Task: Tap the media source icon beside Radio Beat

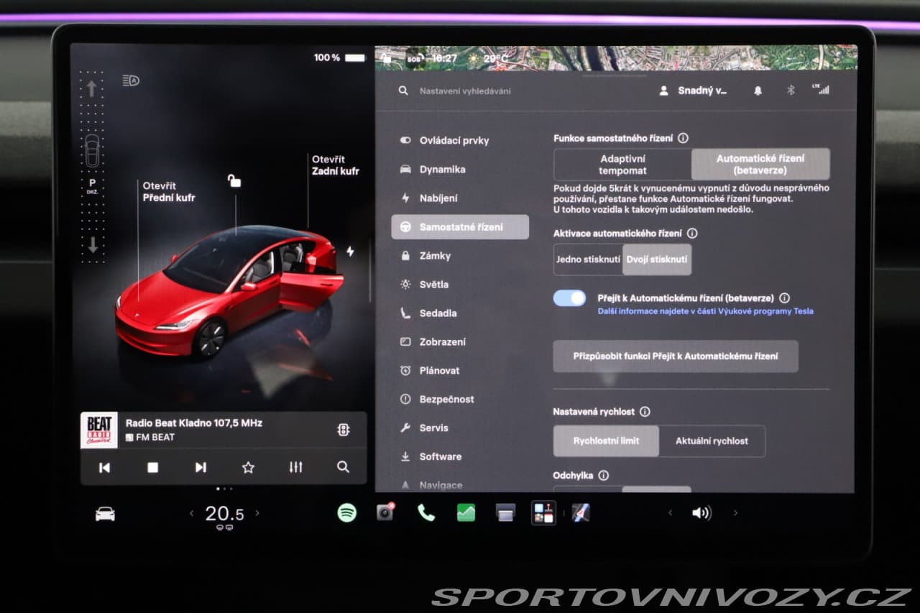Action: [344, 430]
